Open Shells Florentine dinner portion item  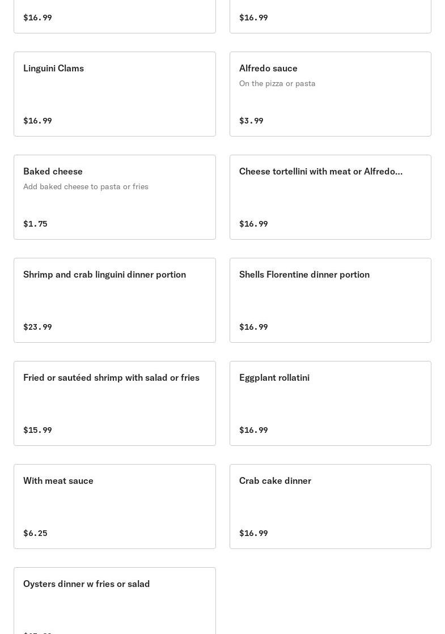click(330, 300)
